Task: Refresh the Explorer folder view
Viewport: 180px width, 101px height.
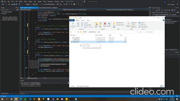Action: tap(141, 32)
